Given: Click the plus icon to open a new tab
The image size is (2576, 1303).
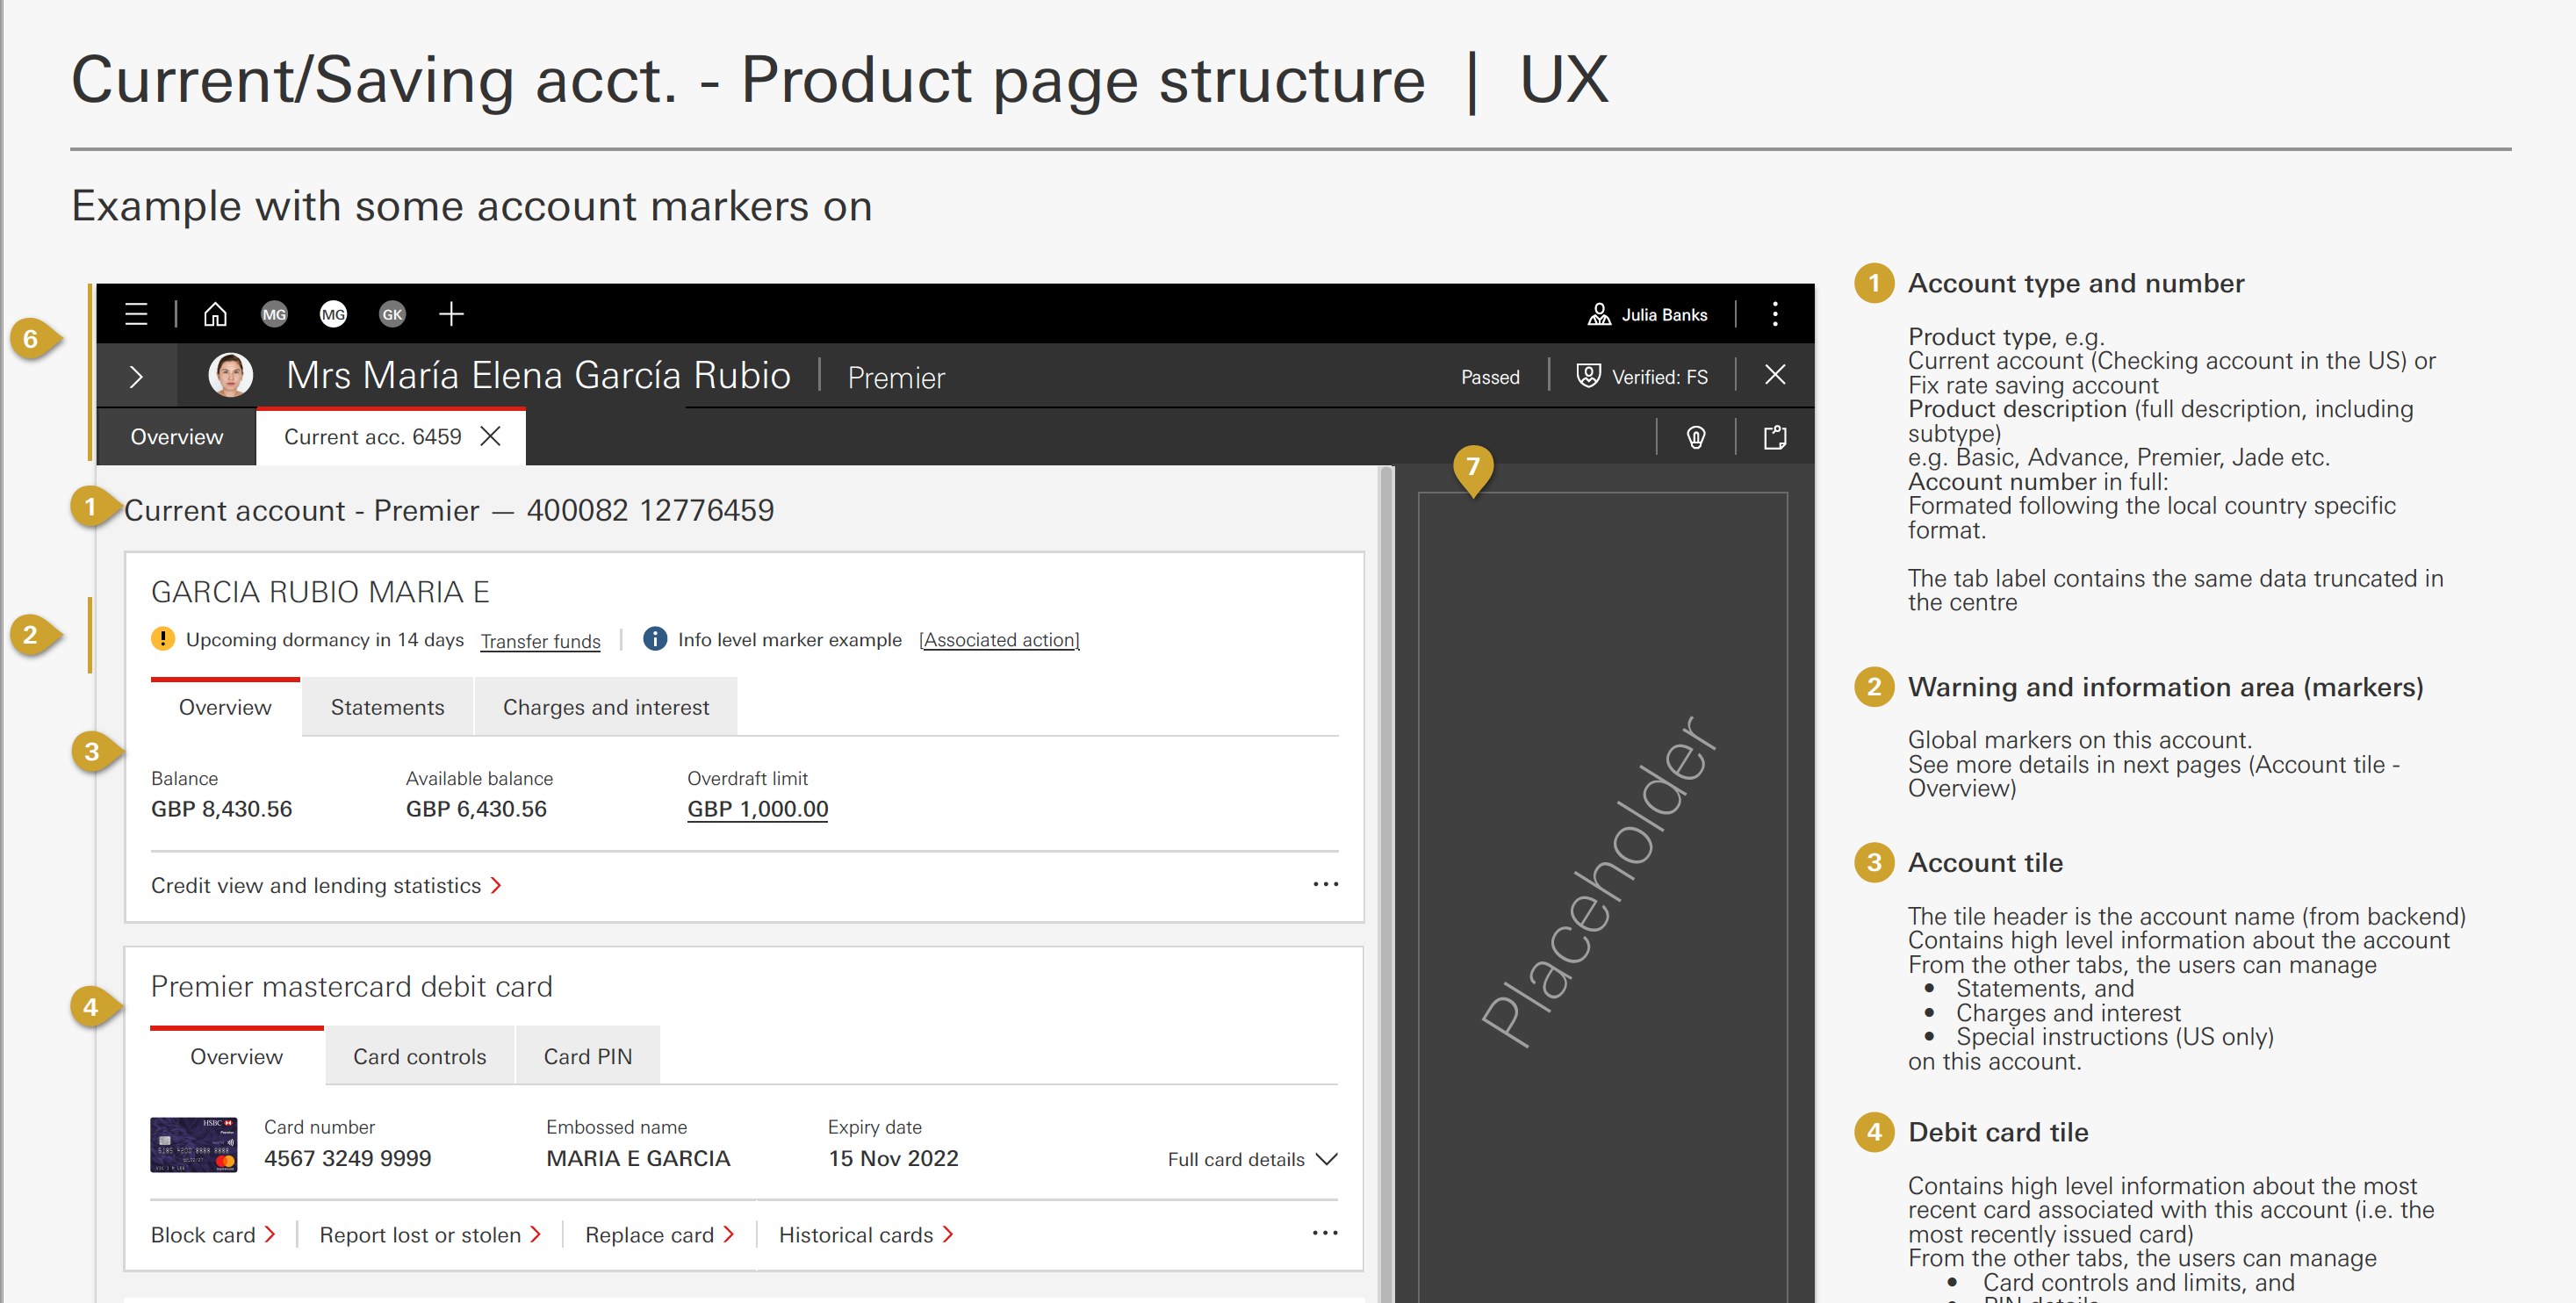Looking at the screenshot, I should tap(450, 313).
